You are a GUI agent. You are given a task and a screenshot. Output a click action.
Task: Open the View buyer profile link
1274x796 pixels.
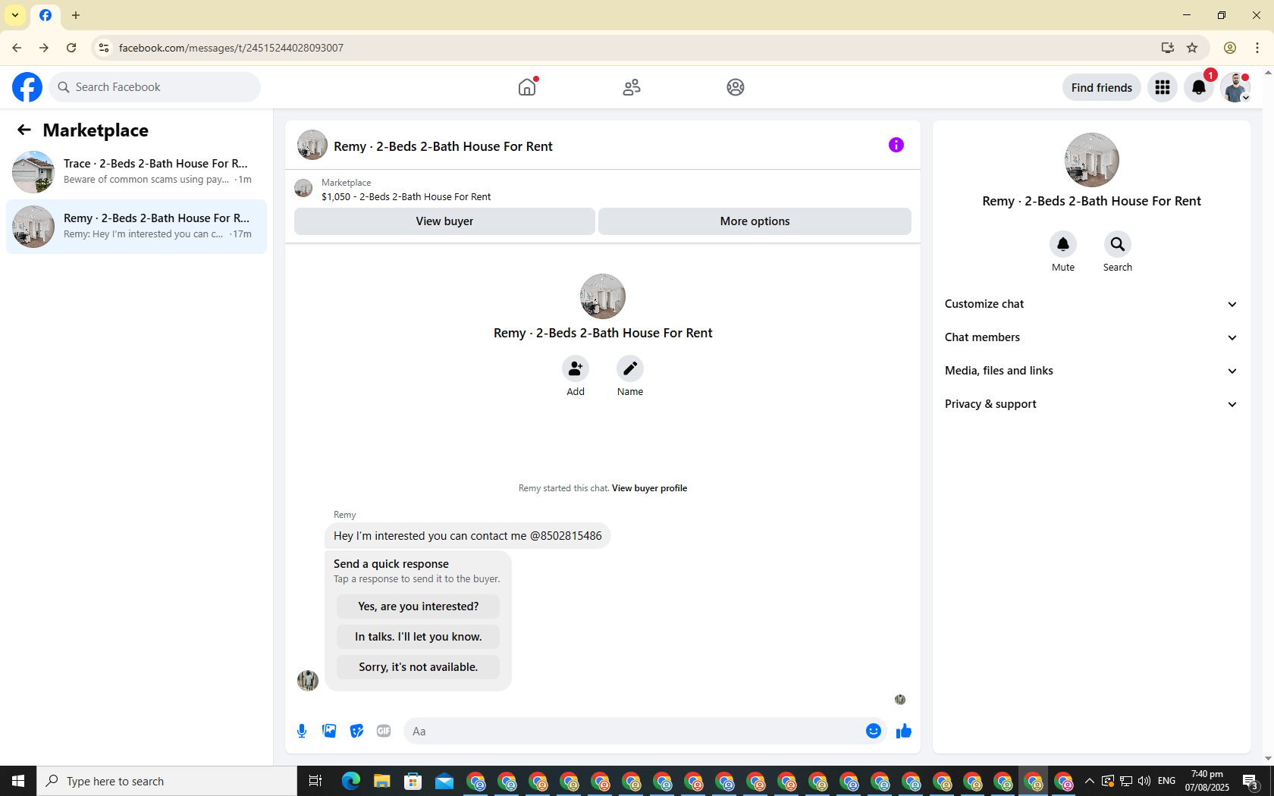click(x=649, y=488)
